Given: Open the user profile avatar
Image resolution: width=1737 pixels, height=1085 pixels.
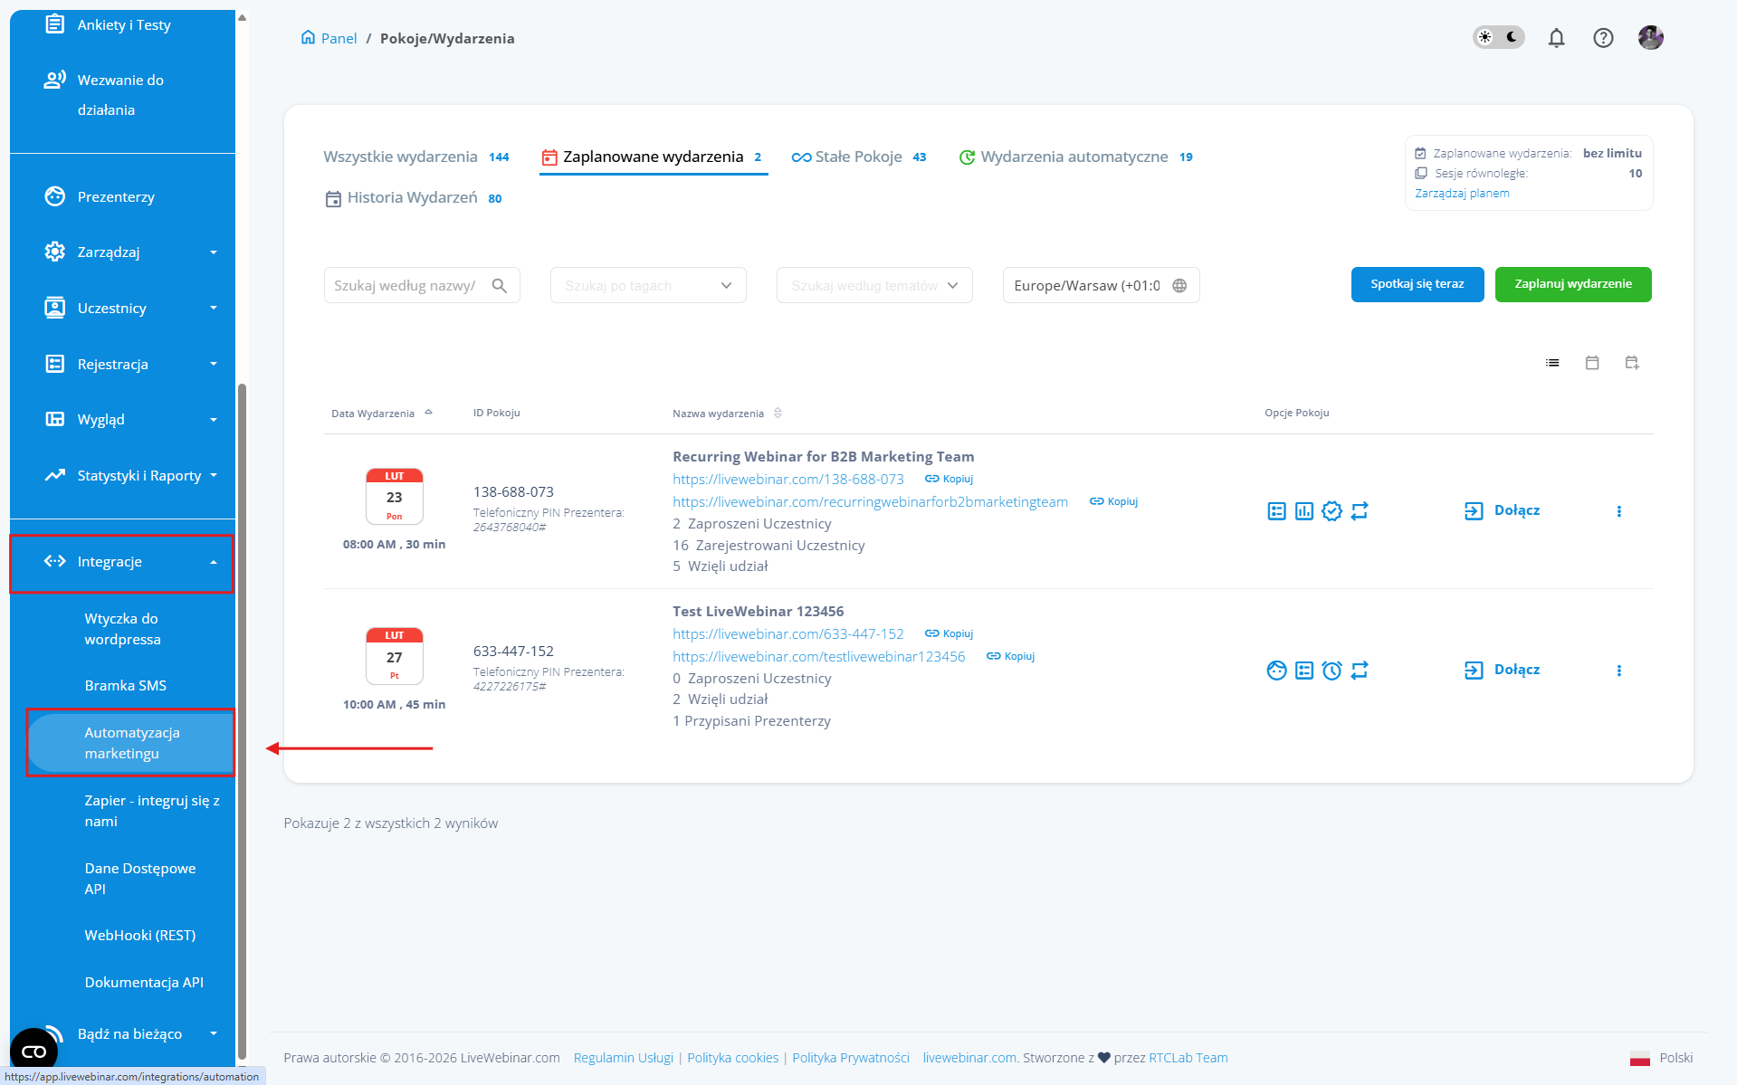Looking at the screenshot, I should click(x=1650, y=38).
